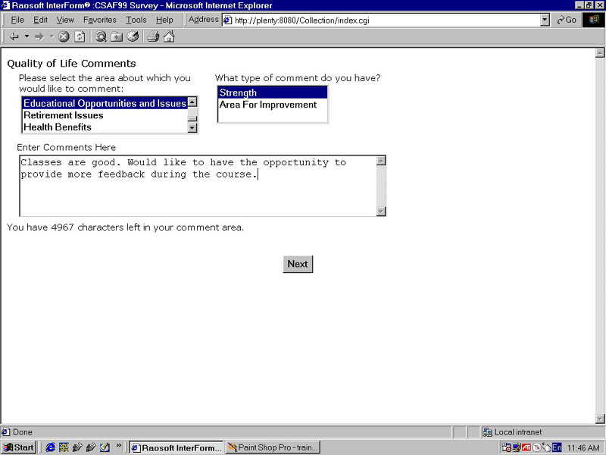
Task: Open the Forward history dropdown arrow
Action: pyautogui.click(x=52, y=36)
